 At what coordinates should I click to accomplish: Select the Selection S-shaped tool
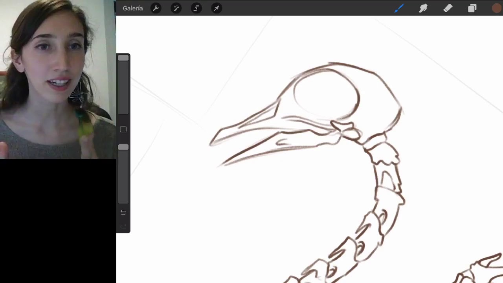coord(196,8)
